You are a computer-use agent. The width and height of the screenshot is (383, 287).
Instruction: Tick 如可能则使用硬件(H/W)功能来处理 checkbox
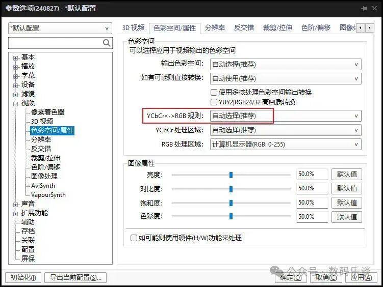click(x=134, y=238)
